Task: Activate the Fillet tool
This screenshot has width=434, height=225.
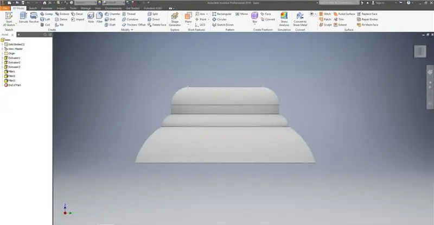Action: [x=99, y=18]
